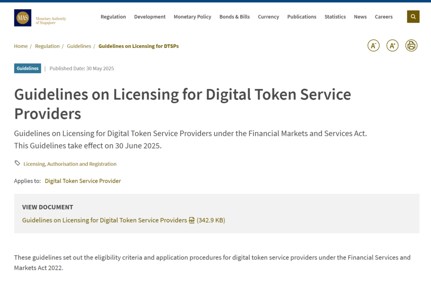Viewport: 431px width, 282px height.
Task: Decrease font size with A- icon
Action: click(x=374, y=45)
